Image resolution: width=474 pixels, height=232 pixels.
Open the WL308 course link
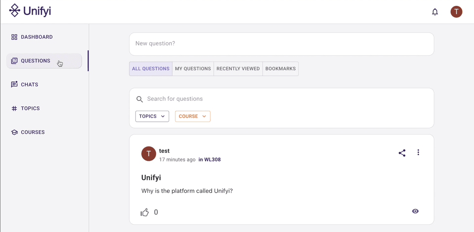pos(213,160)
